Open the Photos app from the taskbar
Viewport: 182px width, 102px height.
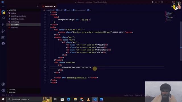point(102,99)
